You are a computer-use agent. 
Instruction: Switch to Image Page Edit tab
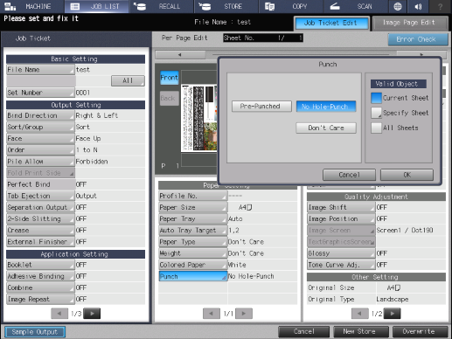coord(410,23)
